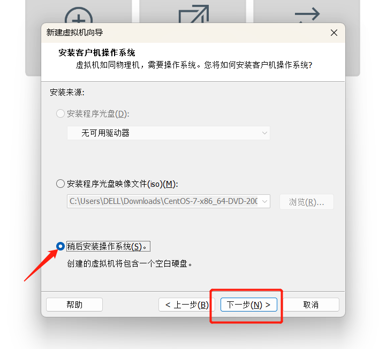
Task: Click the connect remote server arrows icon
Action: click(307, 15)
